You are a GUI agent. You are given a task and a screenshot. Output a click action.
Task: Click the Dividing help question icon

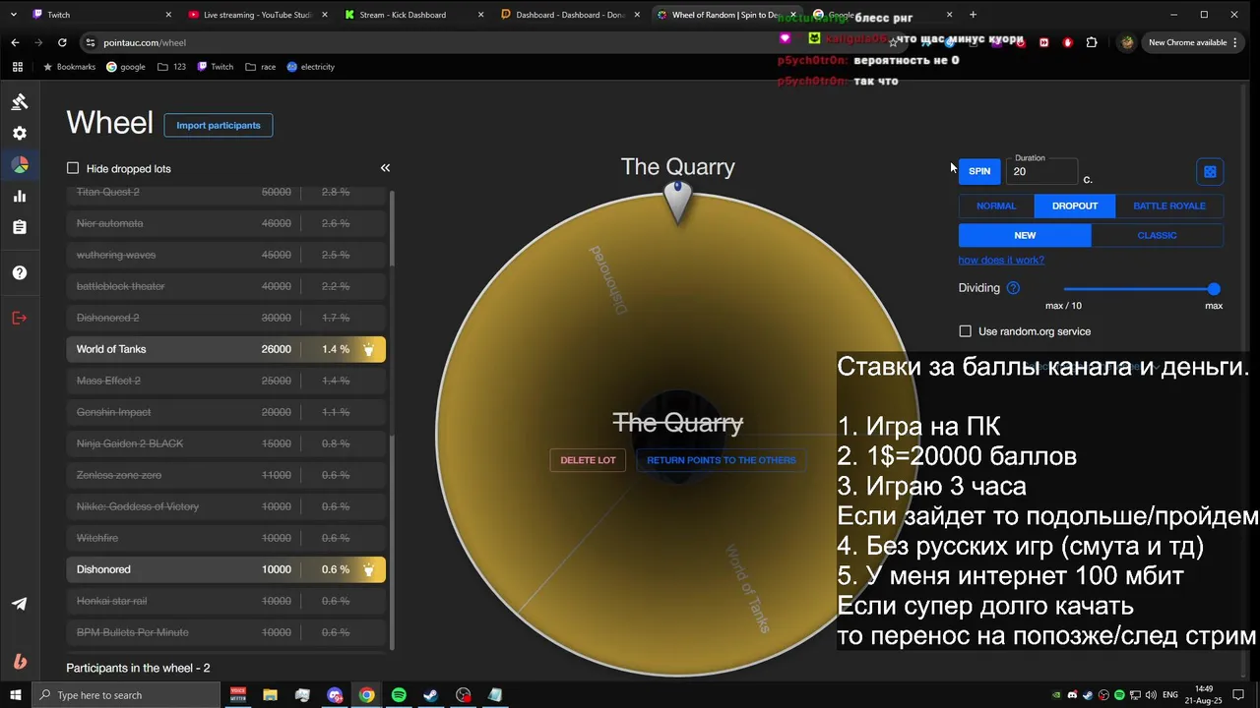click(1013, 288)
